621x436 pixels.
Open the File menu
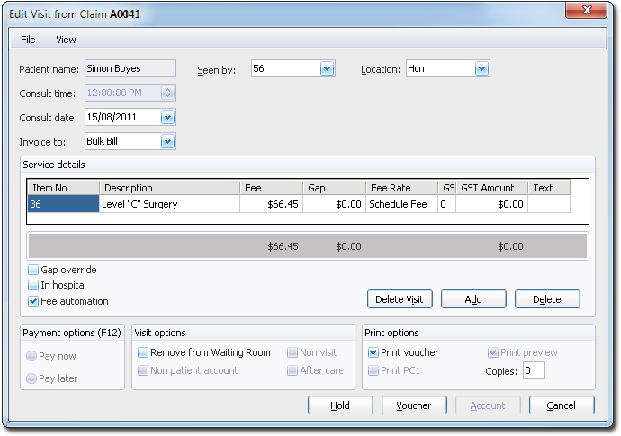click(28, 40)
